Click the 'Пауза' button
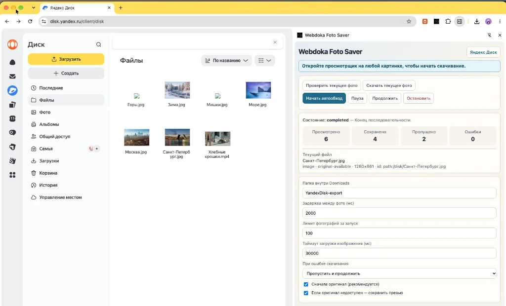The image size is (506, 306). point(357,98)
